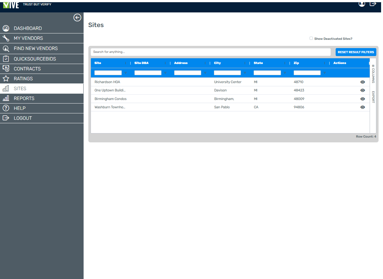Screen dimensions: 383x279
Task: Click the Dashboard gauge icon
Action: (6, 28)
